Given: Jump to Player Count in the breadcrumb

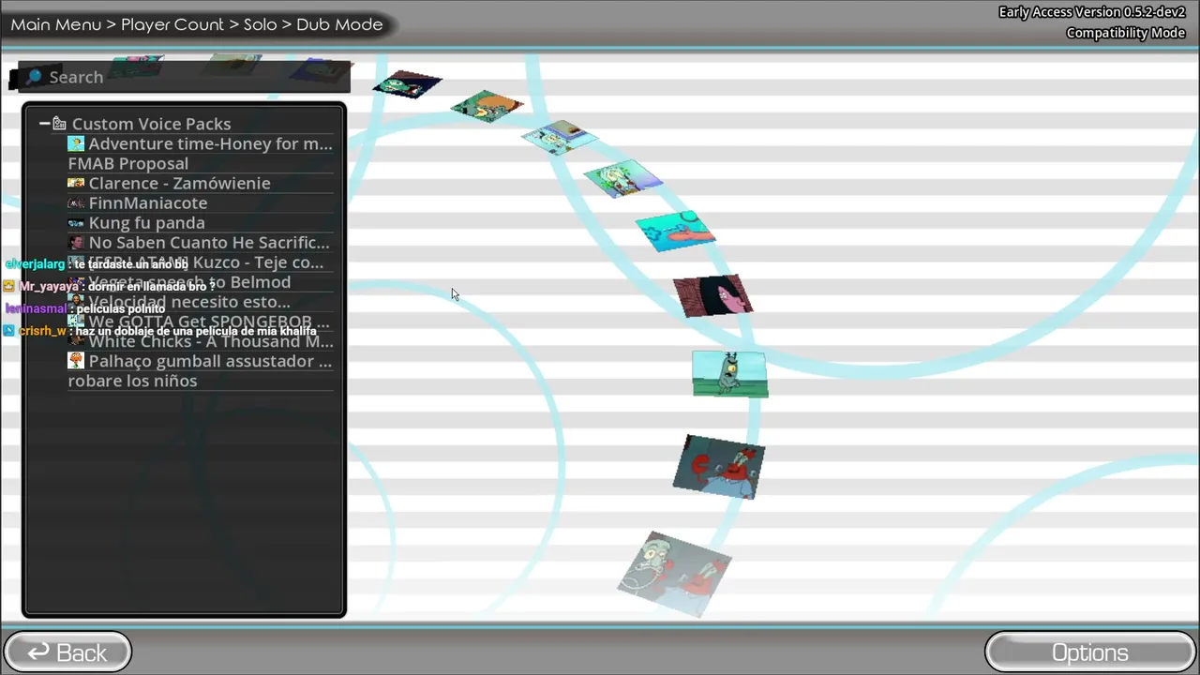Looking at the screenshot, I should pos(172,24).
